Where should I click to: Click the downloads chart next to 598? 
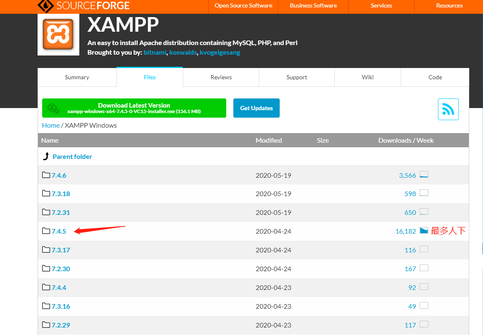coord(424,193)
